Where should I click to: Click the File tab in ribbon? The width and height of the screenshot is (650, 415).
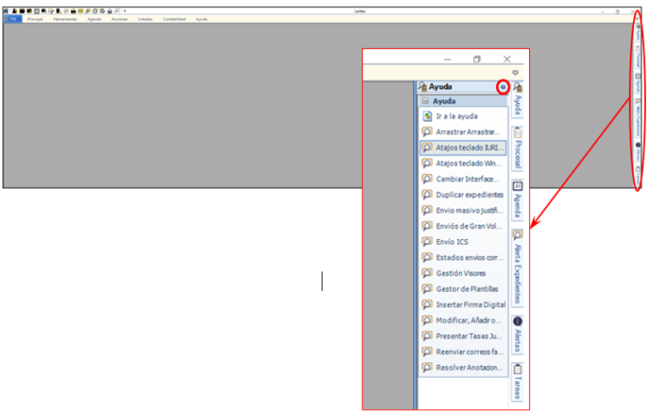click(x=13, y=18)
